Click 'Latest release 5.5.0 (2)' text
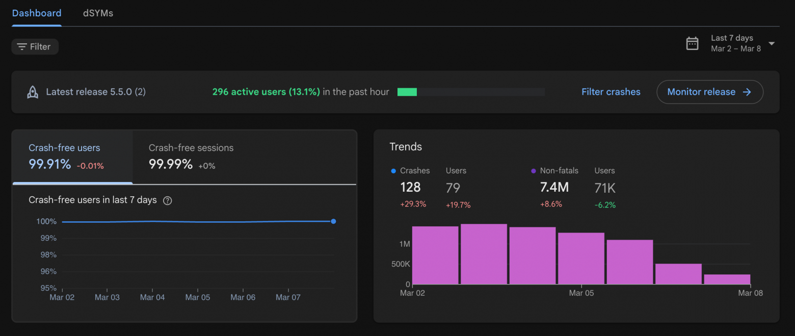 (x=96, y=92)
